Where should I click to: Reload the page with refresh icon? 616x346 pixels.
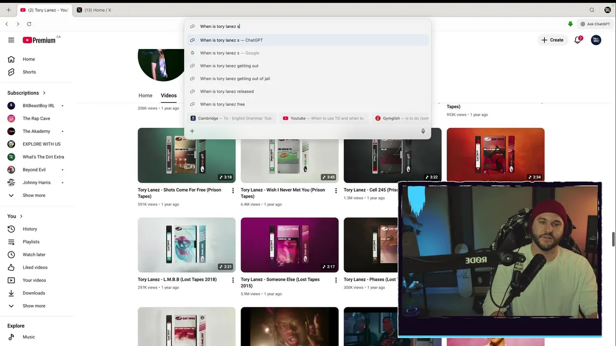tap(29, 24)
